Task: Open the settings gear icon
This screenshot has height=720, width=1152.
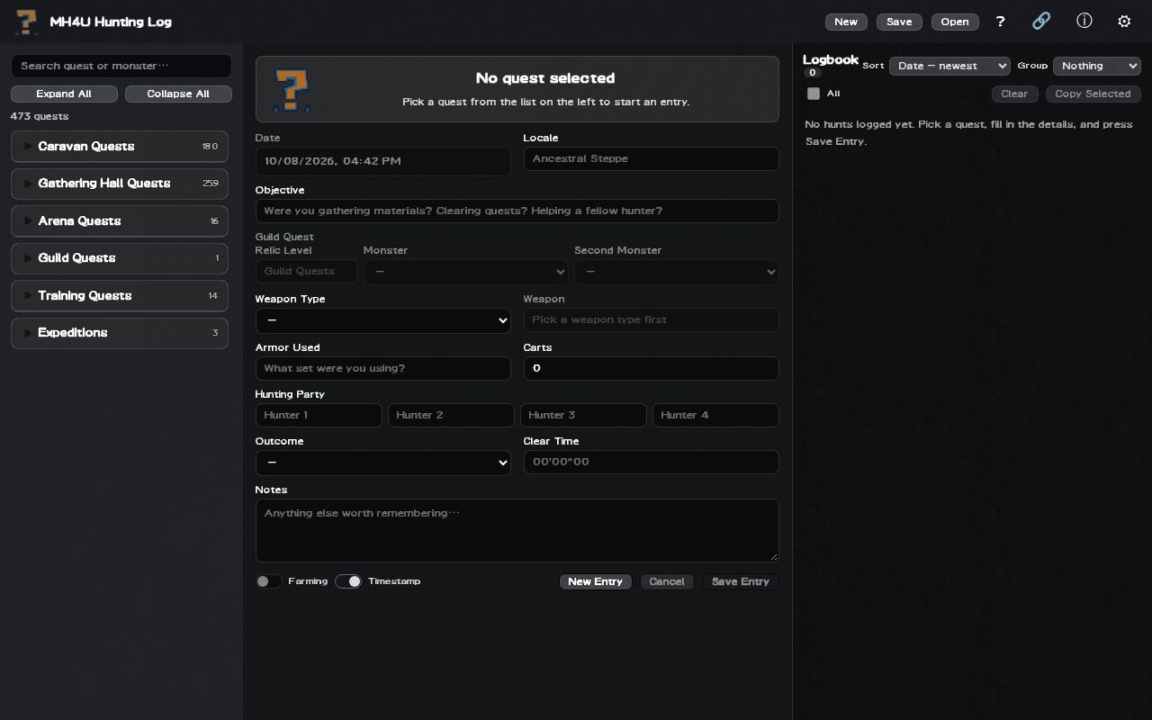Action: pyautogui.click(x=1124, y=22)
